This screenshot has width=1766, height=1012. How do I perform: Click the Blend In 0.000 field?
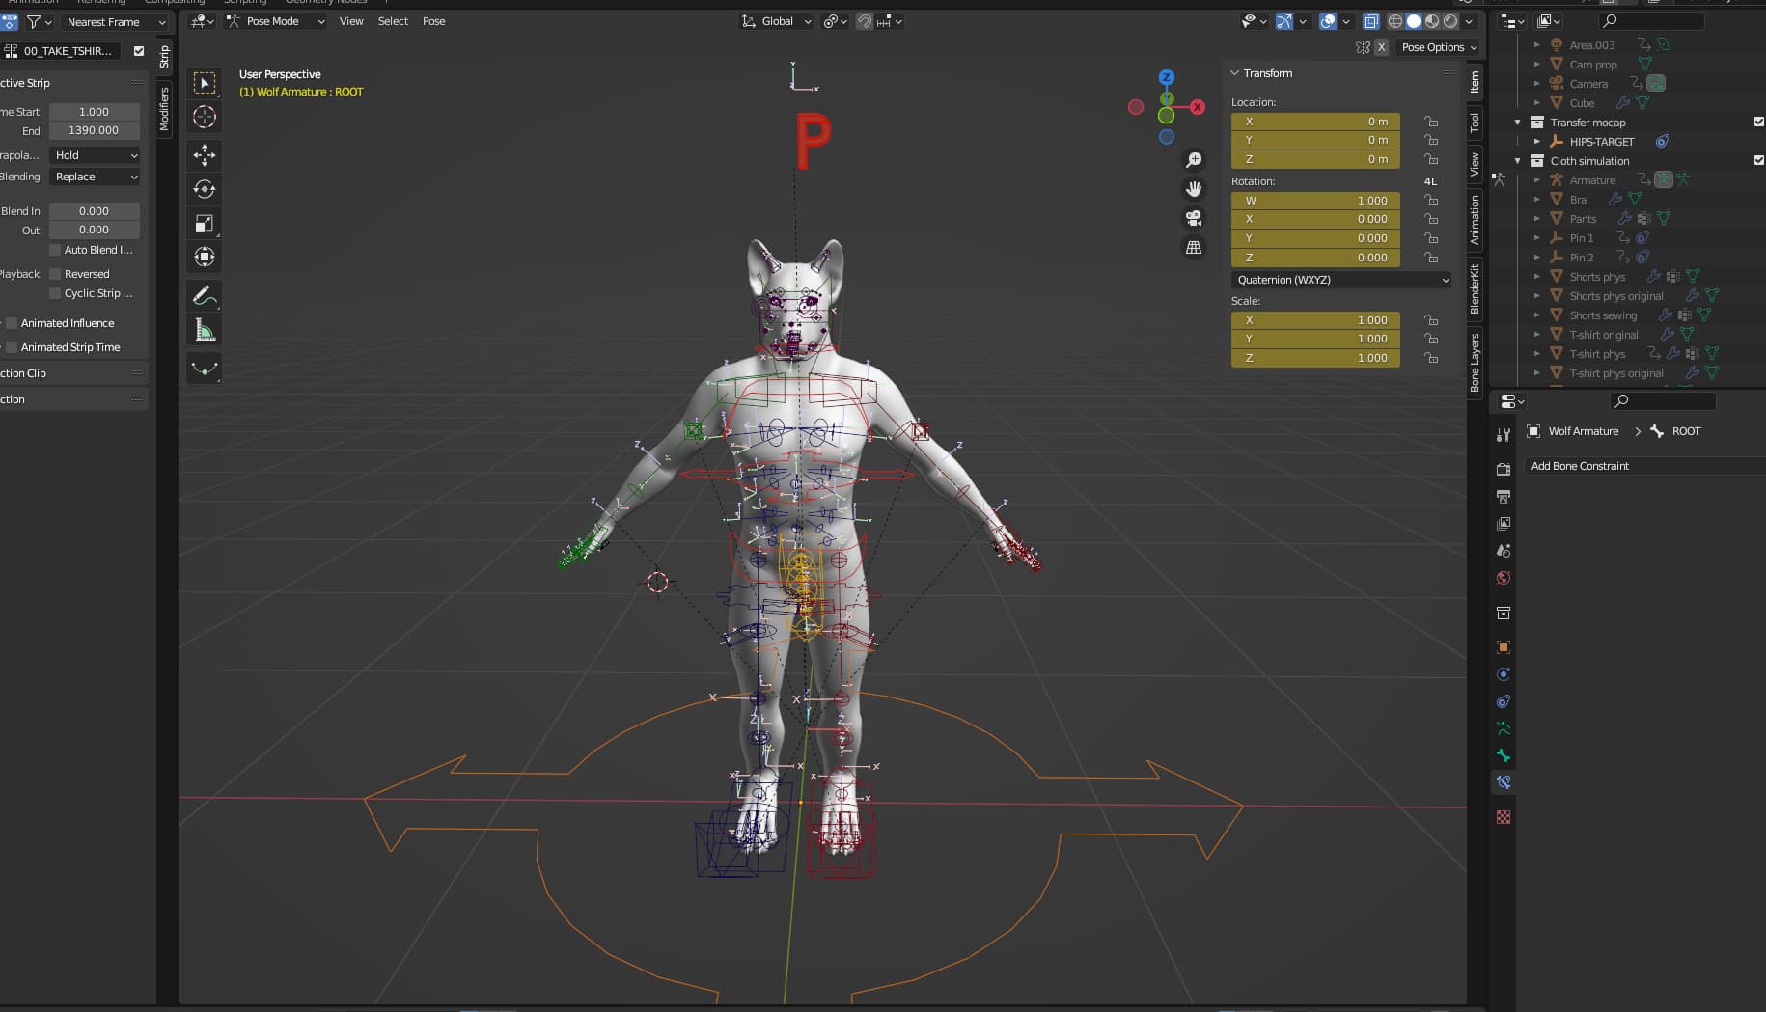[x=95, y=211]
